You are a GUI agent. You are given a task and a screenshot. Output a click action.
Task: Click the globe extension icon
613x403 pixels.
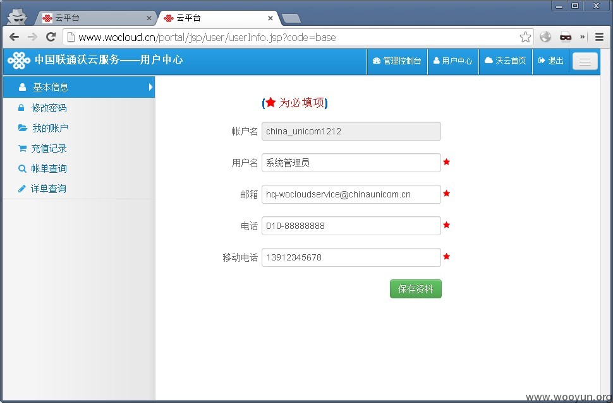click(545, 37)
